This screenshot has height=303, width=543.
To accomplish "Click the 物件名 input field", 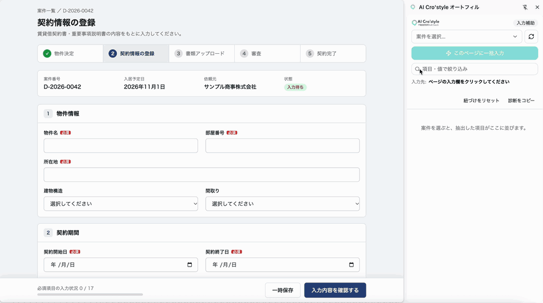I will point(121,146).
